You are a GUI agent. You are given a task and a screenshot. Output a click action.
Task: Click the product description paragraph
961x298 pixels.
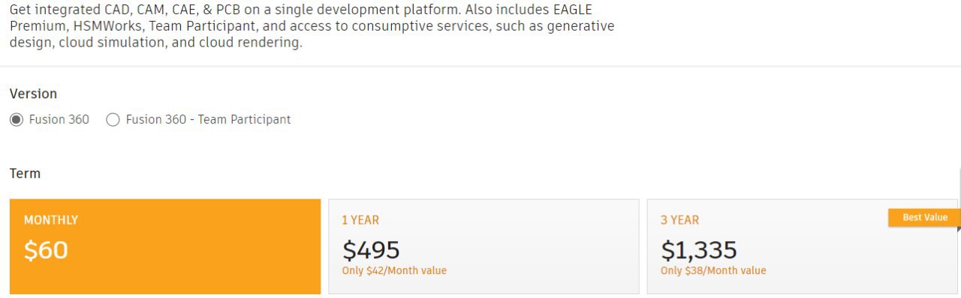pos(312,25)
